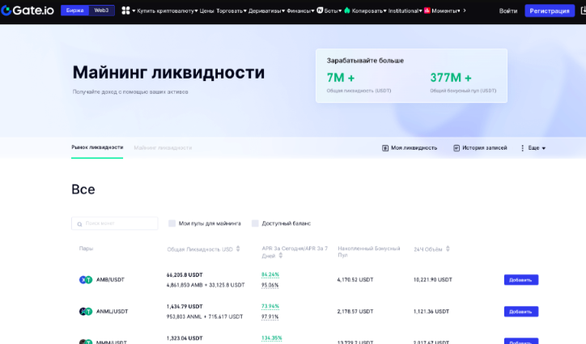Click the 2,178.57 USDT bonus pool value
The width and height of the screenshot is (586, 344).
(355, 312)
